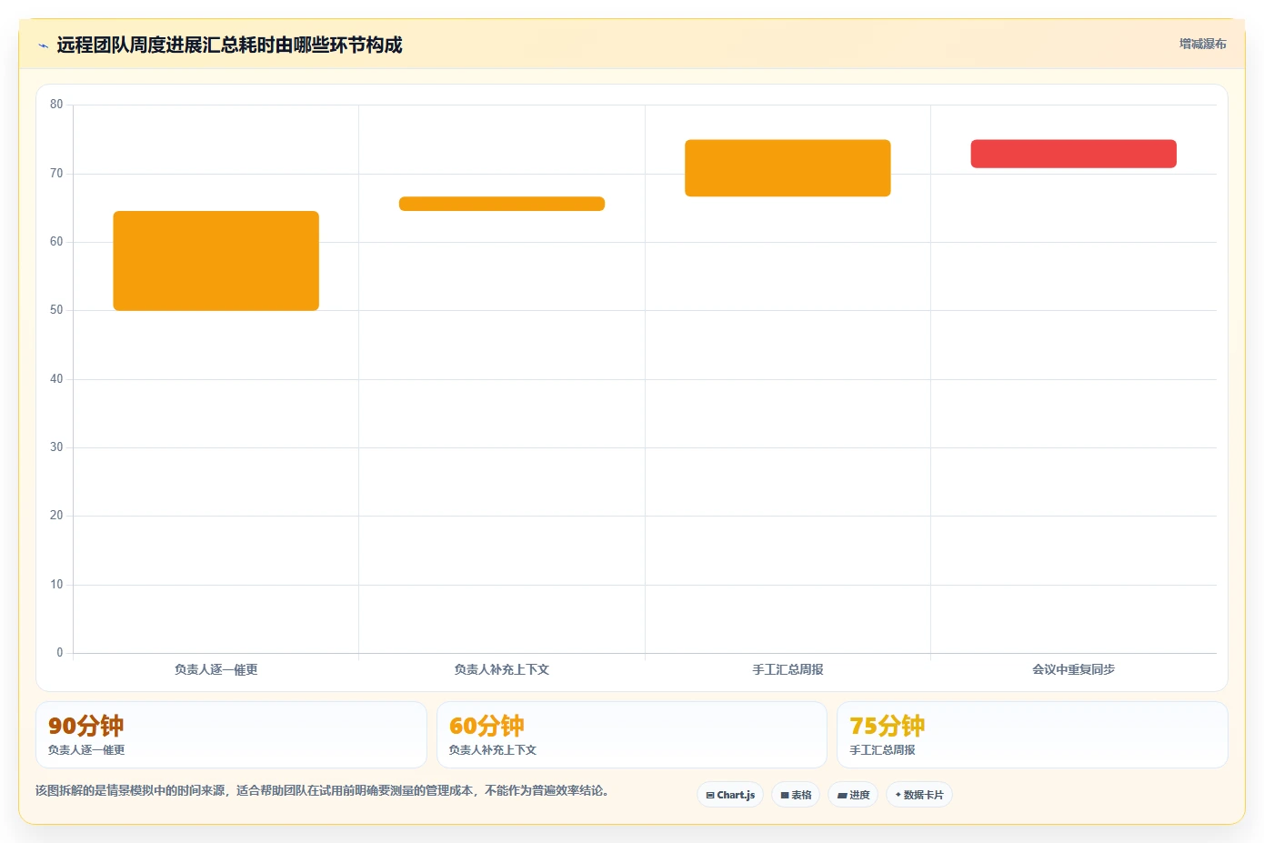Click y-axis tick label 80
The image size is (1264, 843).
click(x=56, y=105)
